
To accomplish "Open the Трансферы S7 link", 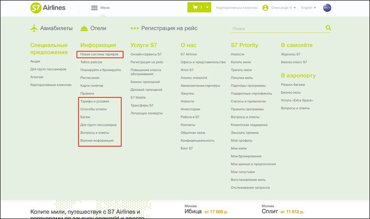I will pos(142,106).
